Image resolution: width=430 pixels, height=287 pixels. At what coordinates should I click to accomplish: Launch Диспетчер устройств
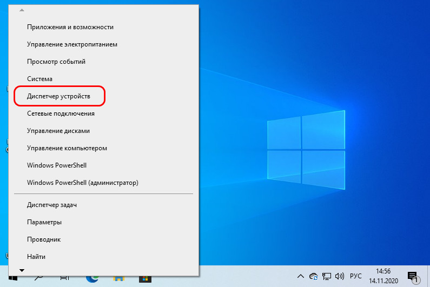[104, 96]
